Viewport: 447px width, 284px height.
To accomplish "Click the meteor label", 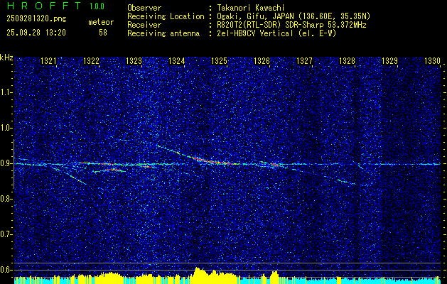I will point(101,22).
